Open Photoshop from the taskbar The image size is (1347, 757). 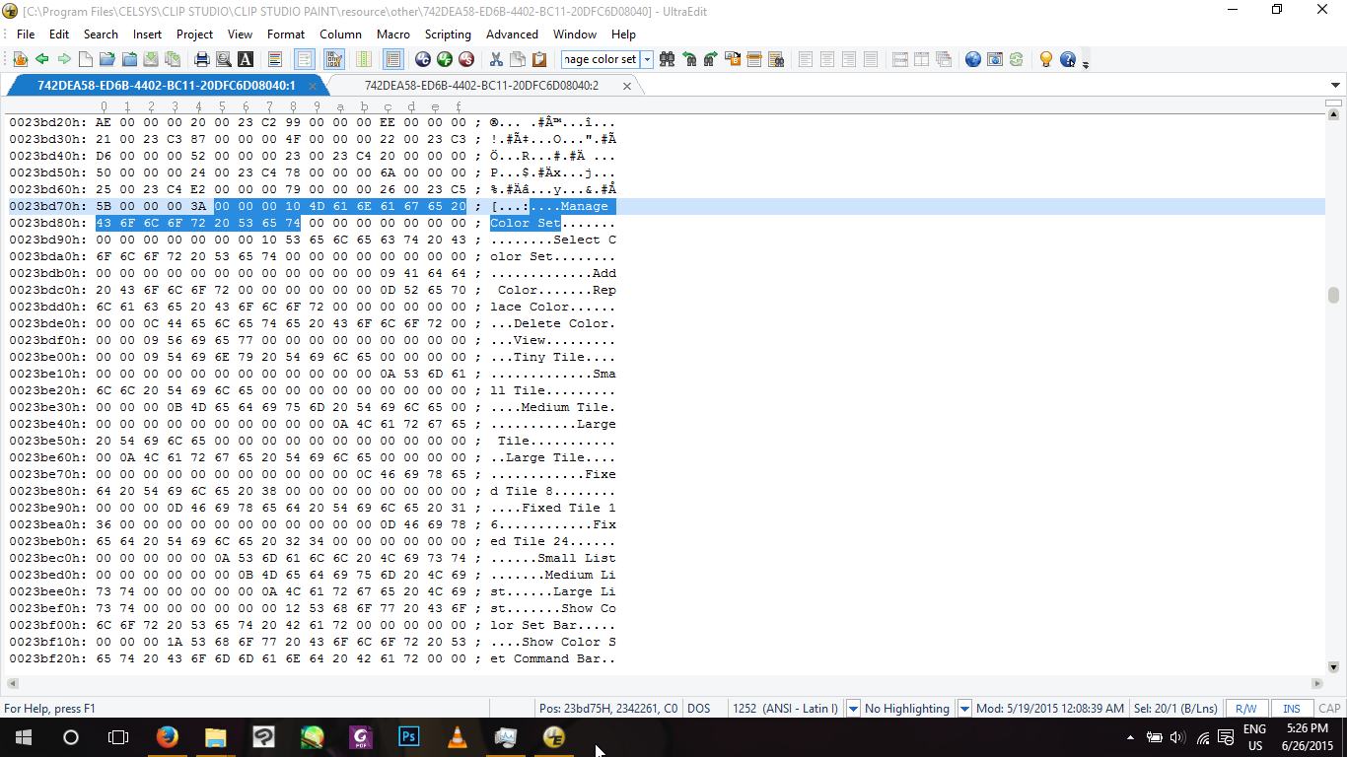pos(408,737)
